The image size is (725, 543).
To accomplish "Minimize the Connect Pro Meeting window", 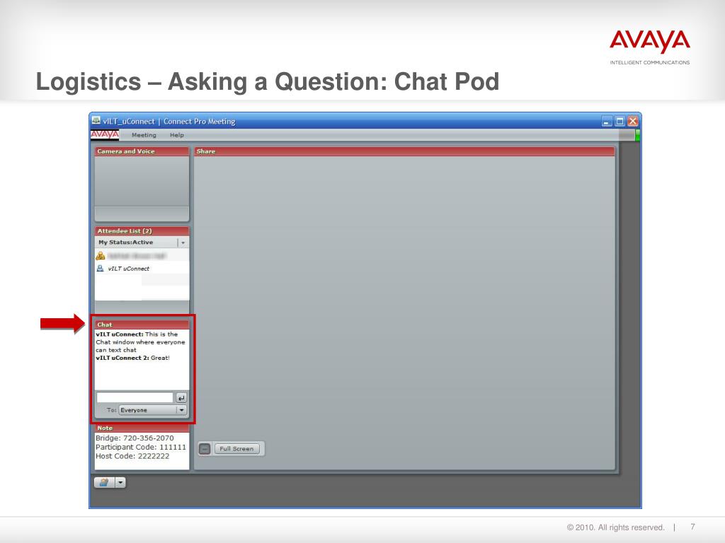I will click(607, 122).
